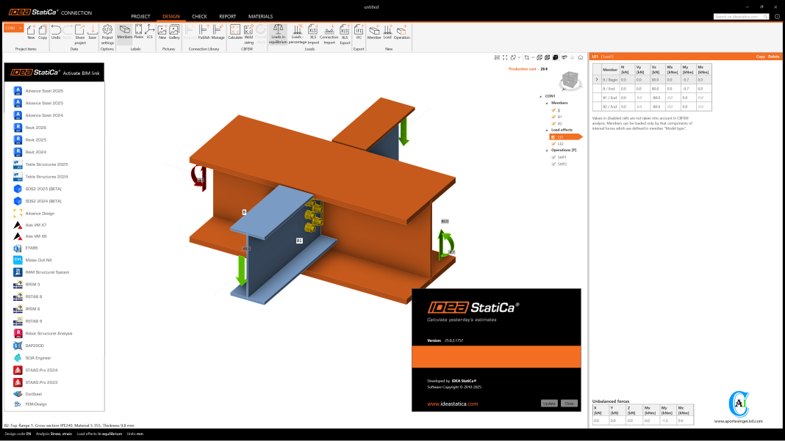Visit the www.ideastatica.com link
Screen dimensions: 785x441
pos(453,404)
